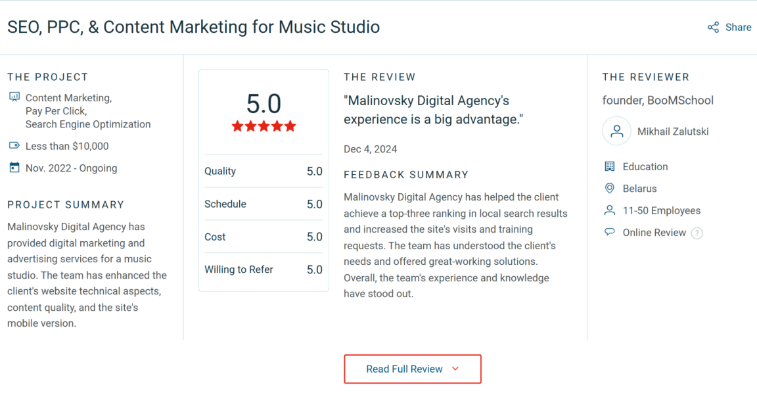Screen dimensions: 757x397
Task: Click the Willing to Refer score row
Action: pyautogui.click(x=264, y=269)
